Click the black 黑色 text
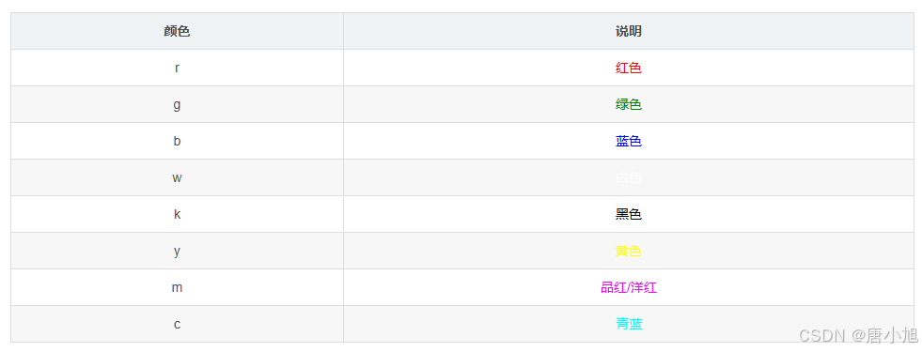The width and height of the screenshot is (922, 352). (x=629, y=215)
